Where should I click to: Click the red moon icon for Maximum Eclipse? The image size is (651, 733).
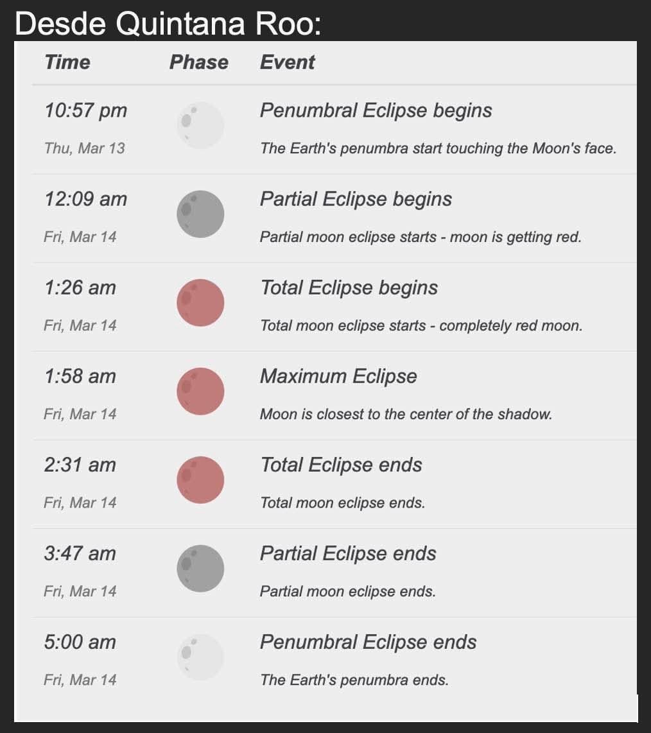[x=200, y=391]
